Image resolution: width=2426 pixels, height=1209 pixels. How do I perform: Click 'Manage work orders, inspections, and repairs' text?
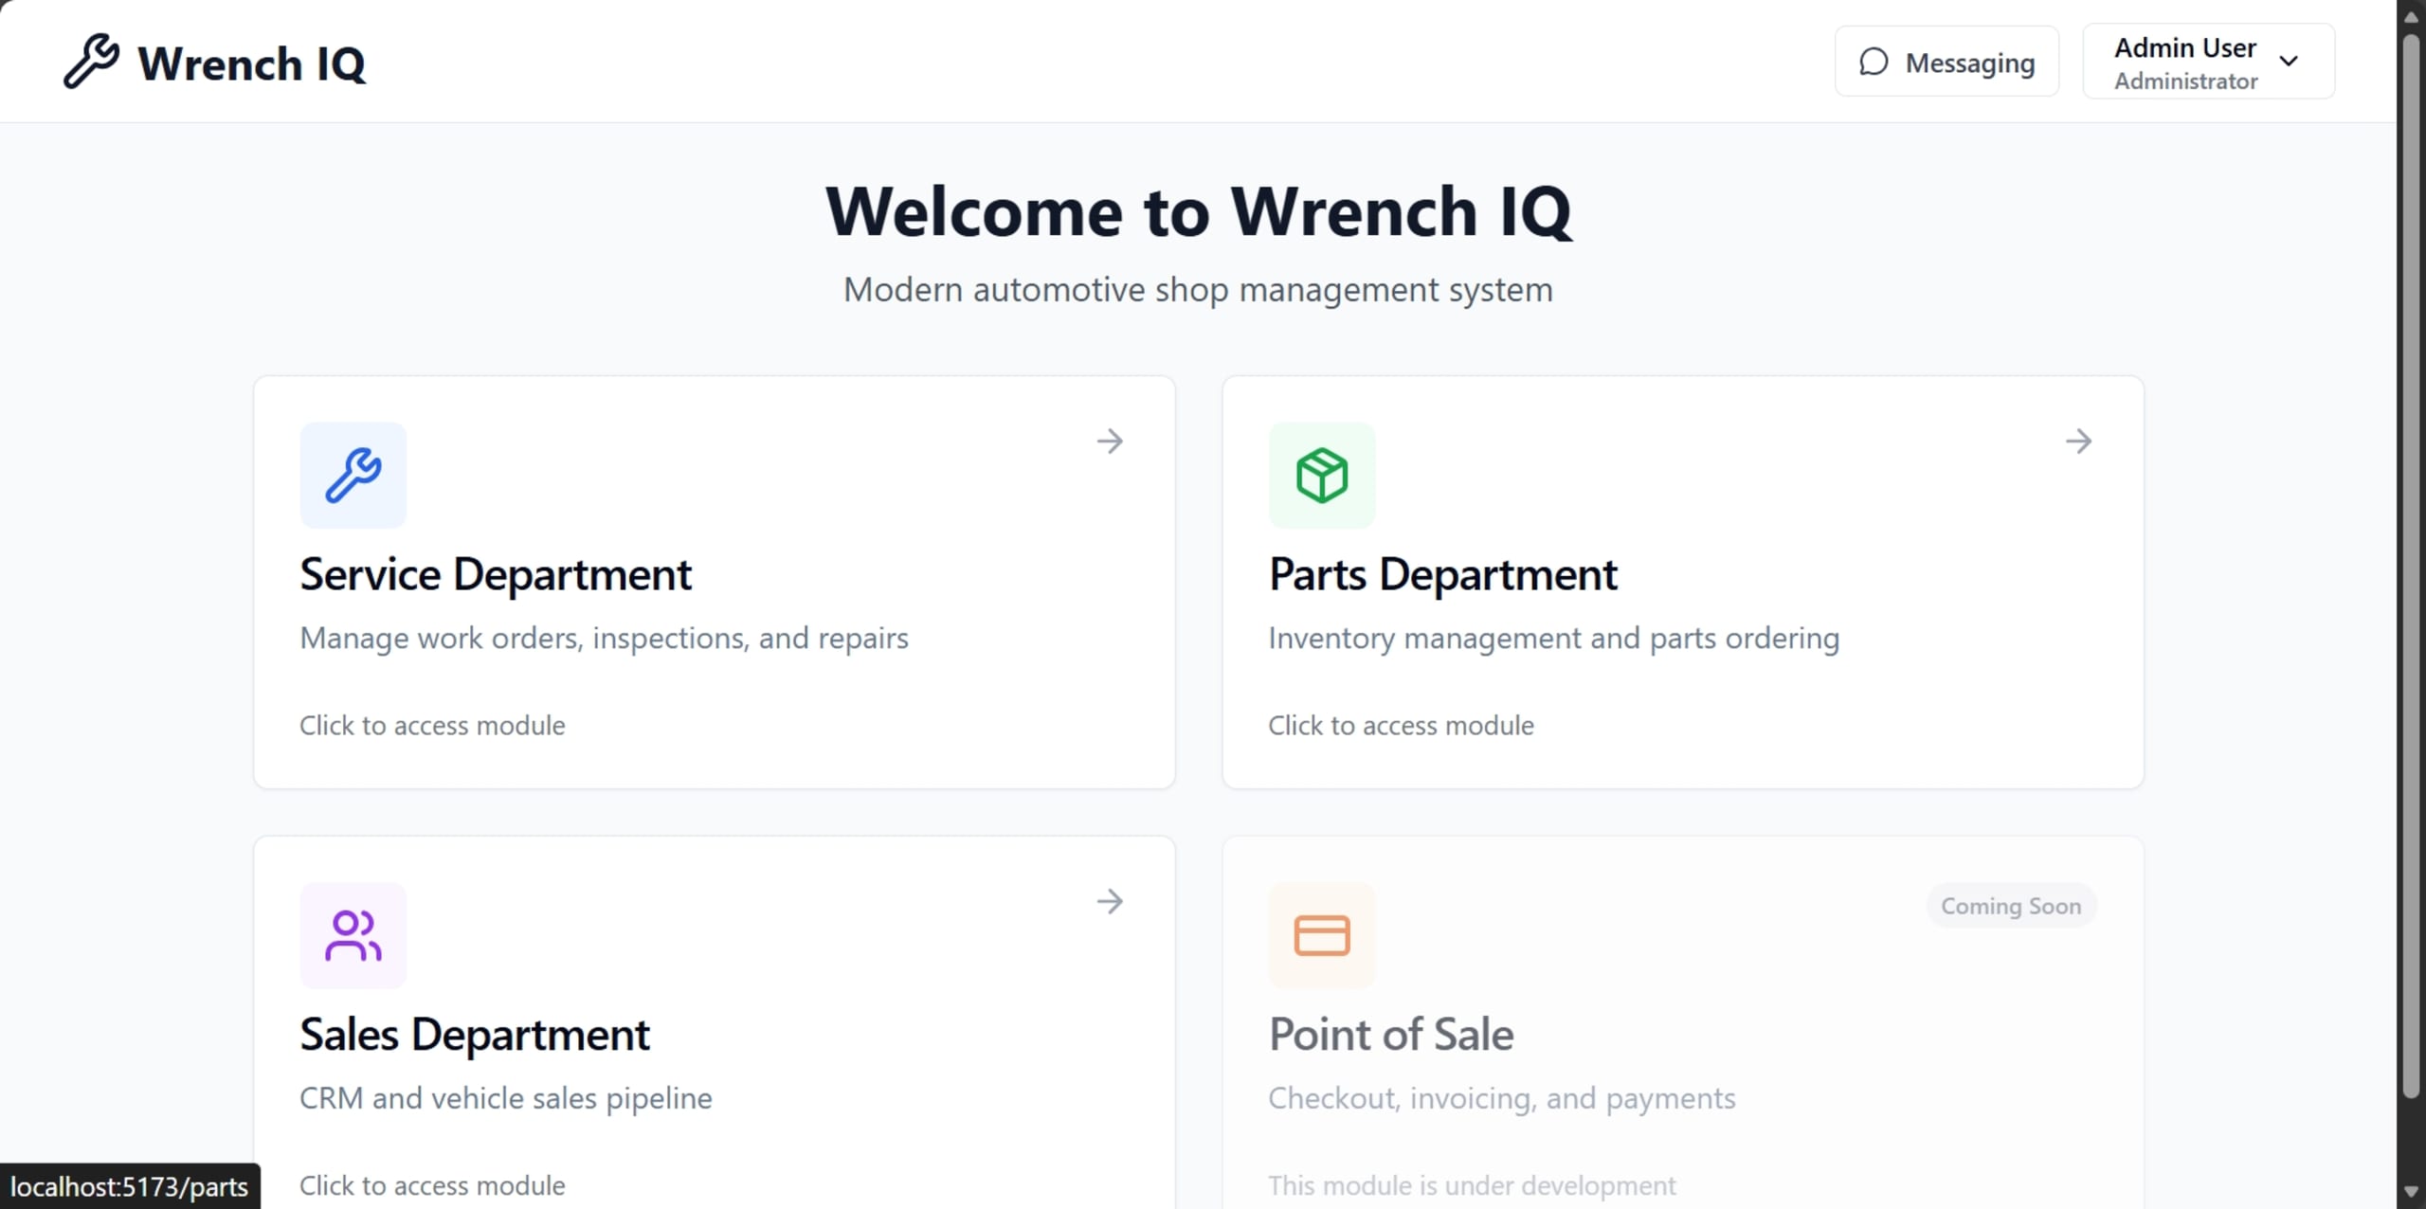(604, 639)
